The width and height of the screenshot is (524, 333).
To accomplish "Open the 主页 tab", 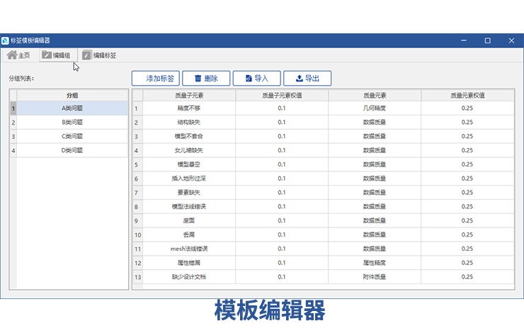I will point(18,55).
